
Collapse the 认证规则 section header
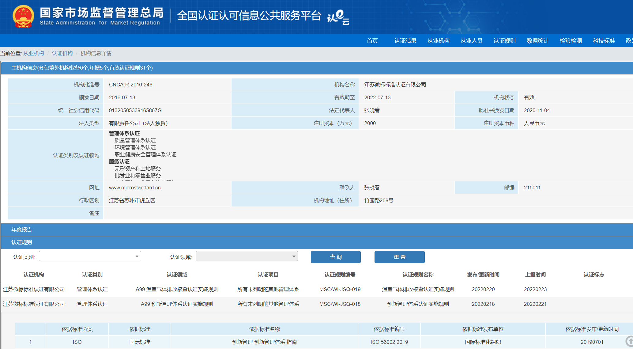click(22, 242)
